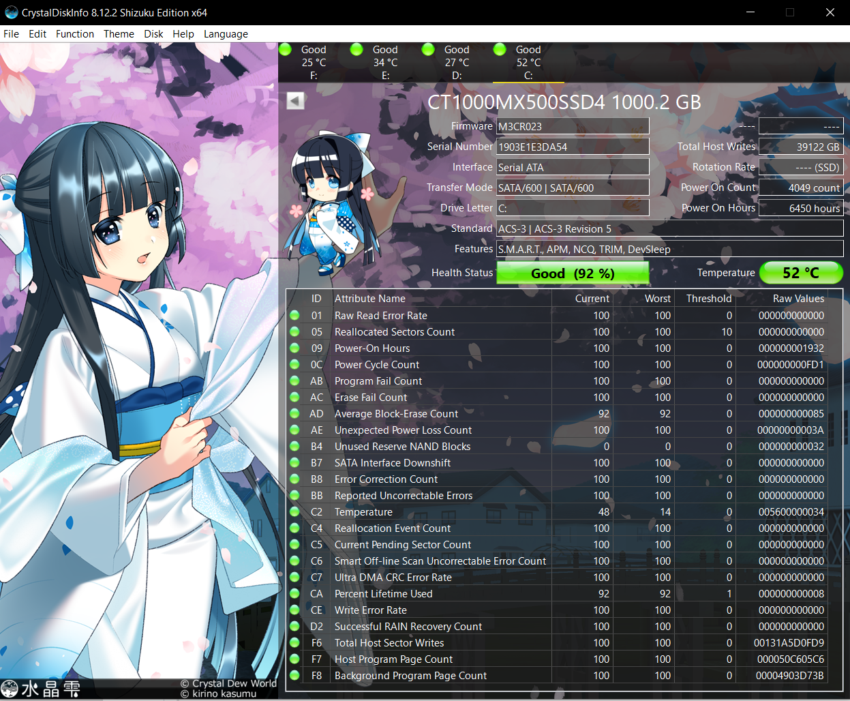The image size is (850, 701).
Task: Click status orb of Write Error Rate row
Action: pyautogui.click(x=294, y=610)
